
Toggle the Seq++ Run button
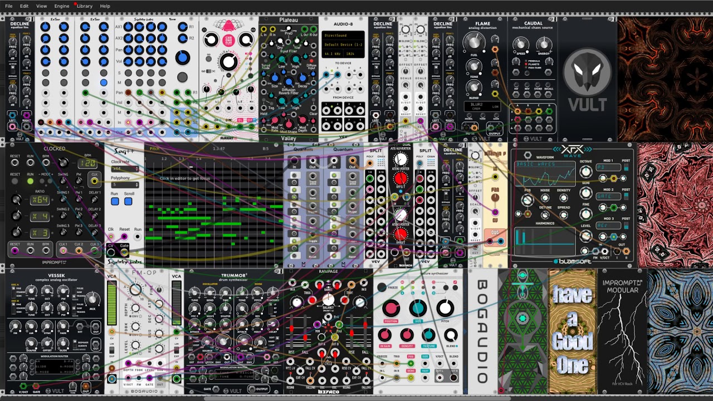(114, 201)
